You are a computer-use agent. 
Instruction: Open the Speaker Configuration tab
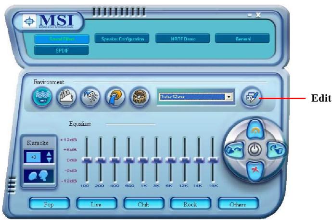pos(122,39)
